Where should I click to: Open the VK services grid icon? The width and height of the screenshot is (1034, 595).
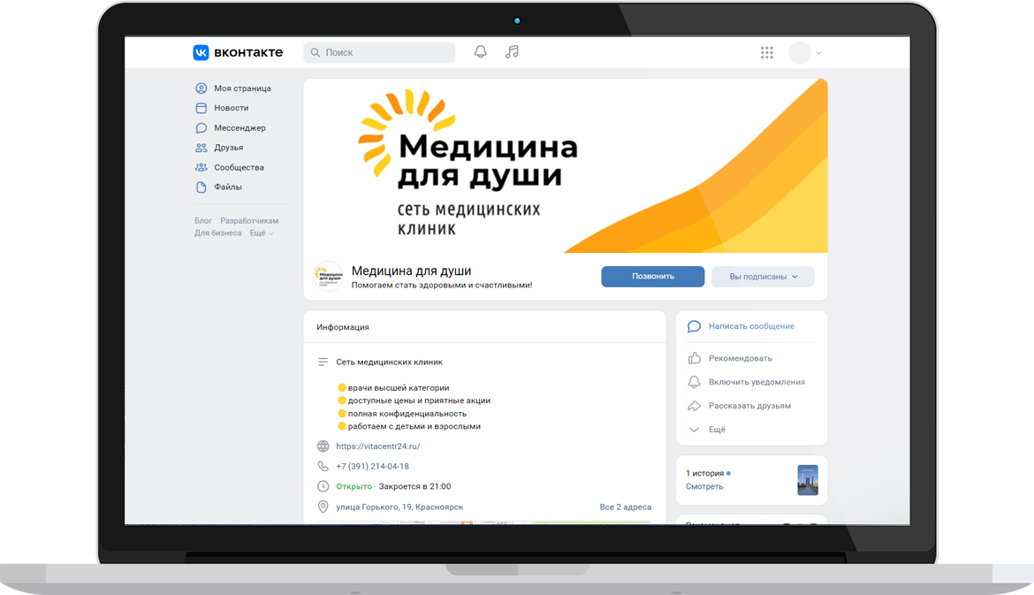point(766,53)
